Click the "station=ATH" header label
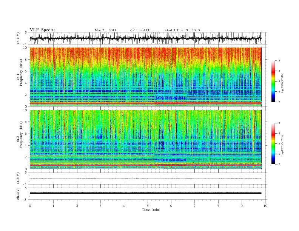This screenshot has width=299, height=231. (x=140, y=30)
